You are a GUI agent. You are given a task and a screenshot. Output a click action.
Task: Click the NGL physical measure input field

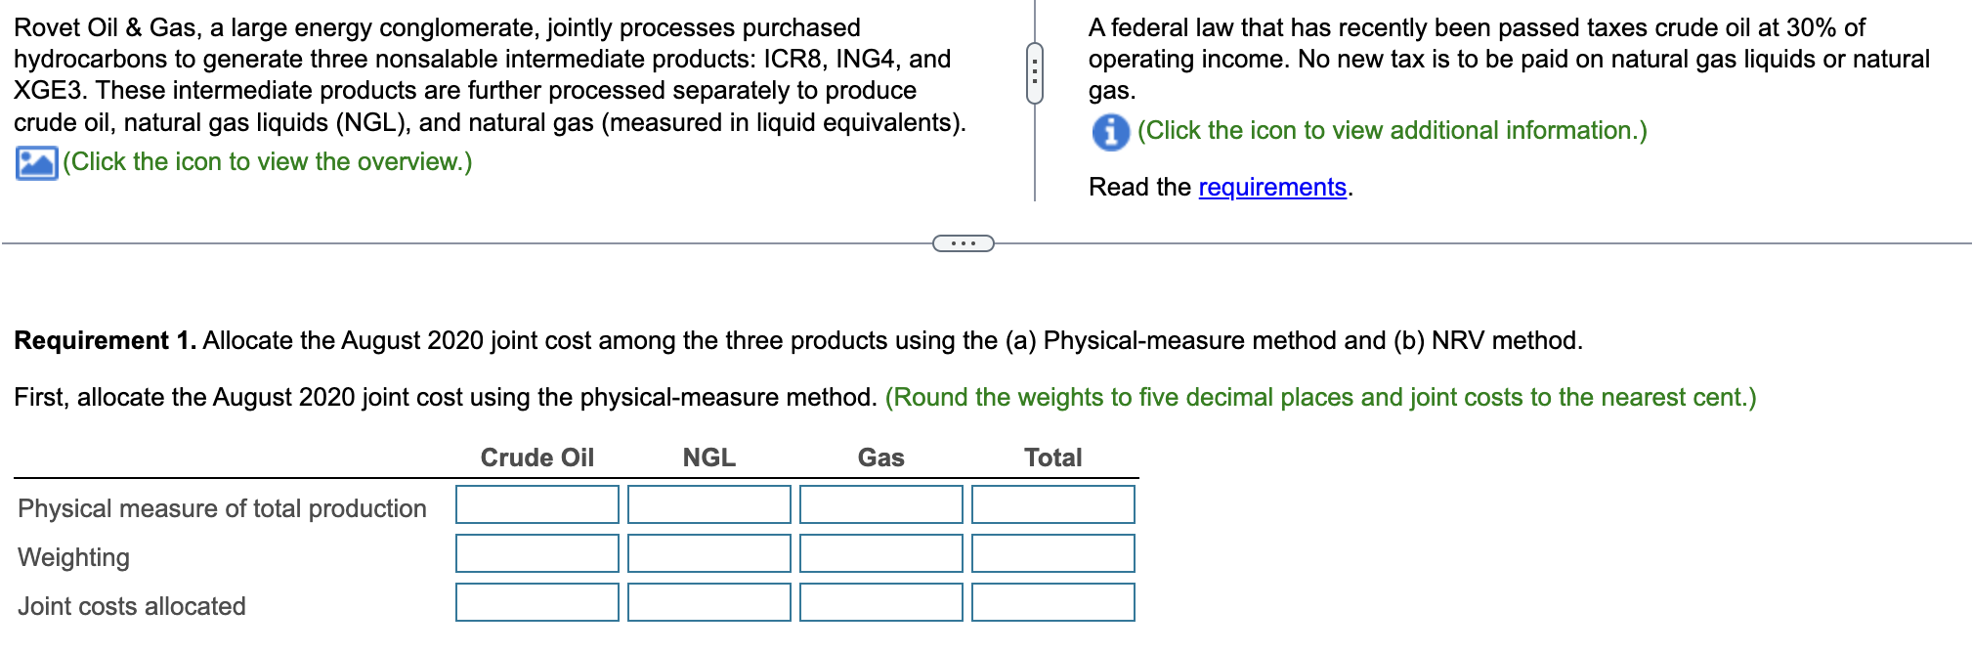point(708,504)
